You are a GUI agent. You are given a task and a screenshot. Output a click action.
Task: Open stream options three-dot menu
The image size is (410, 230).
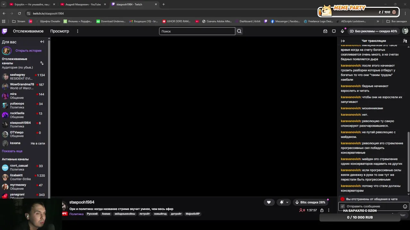(329, 210)
